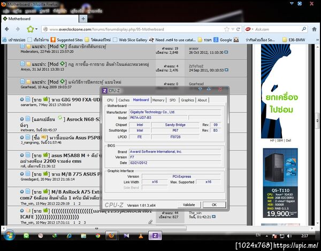Open Google bookmark in bookmarks bar
The height and width of the screenshot is (251, 321).
click(x=223, y=40)
